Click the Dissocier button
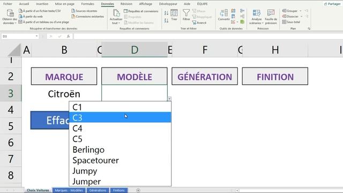The width and height of the screenshot is (343, 193). click(290, 17)
